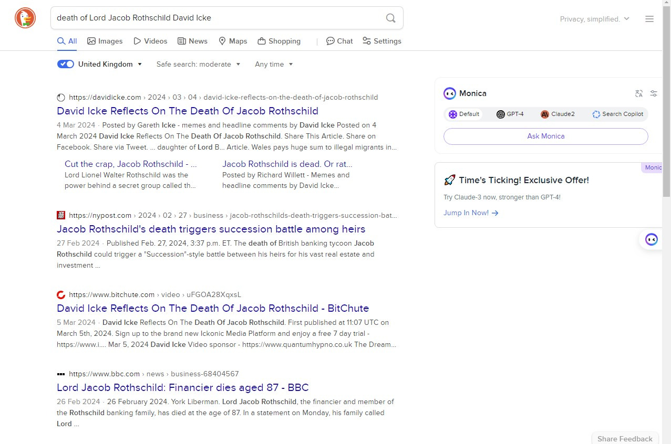This screenshot has height=444, width=671.
Task: Click the '26 Feb 2024' date text
Action: [78, 401]
